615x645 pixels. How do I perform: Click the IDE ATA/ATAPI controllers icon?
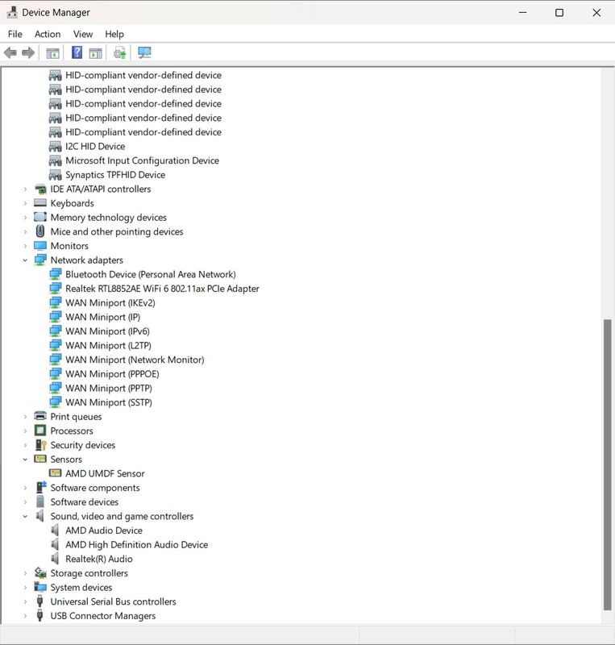40,189
